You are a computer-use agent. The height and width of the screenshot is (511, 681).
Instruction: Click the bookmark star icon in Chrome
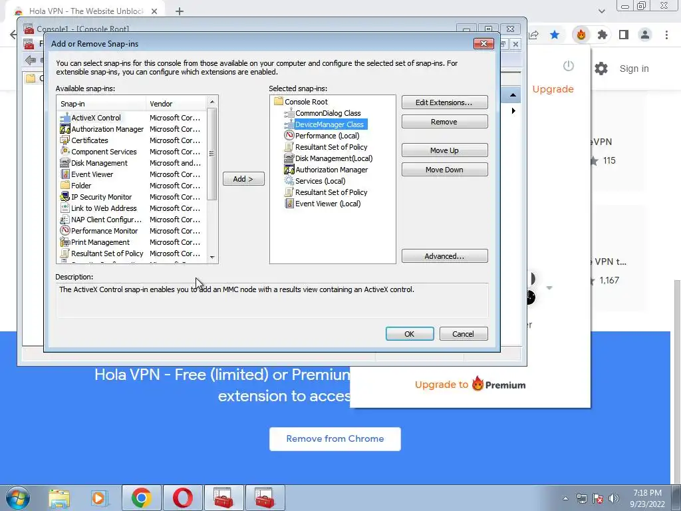[555, 35]
